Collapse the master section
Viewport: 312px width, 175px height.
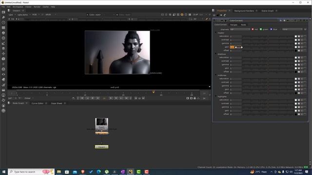point(216,33)
